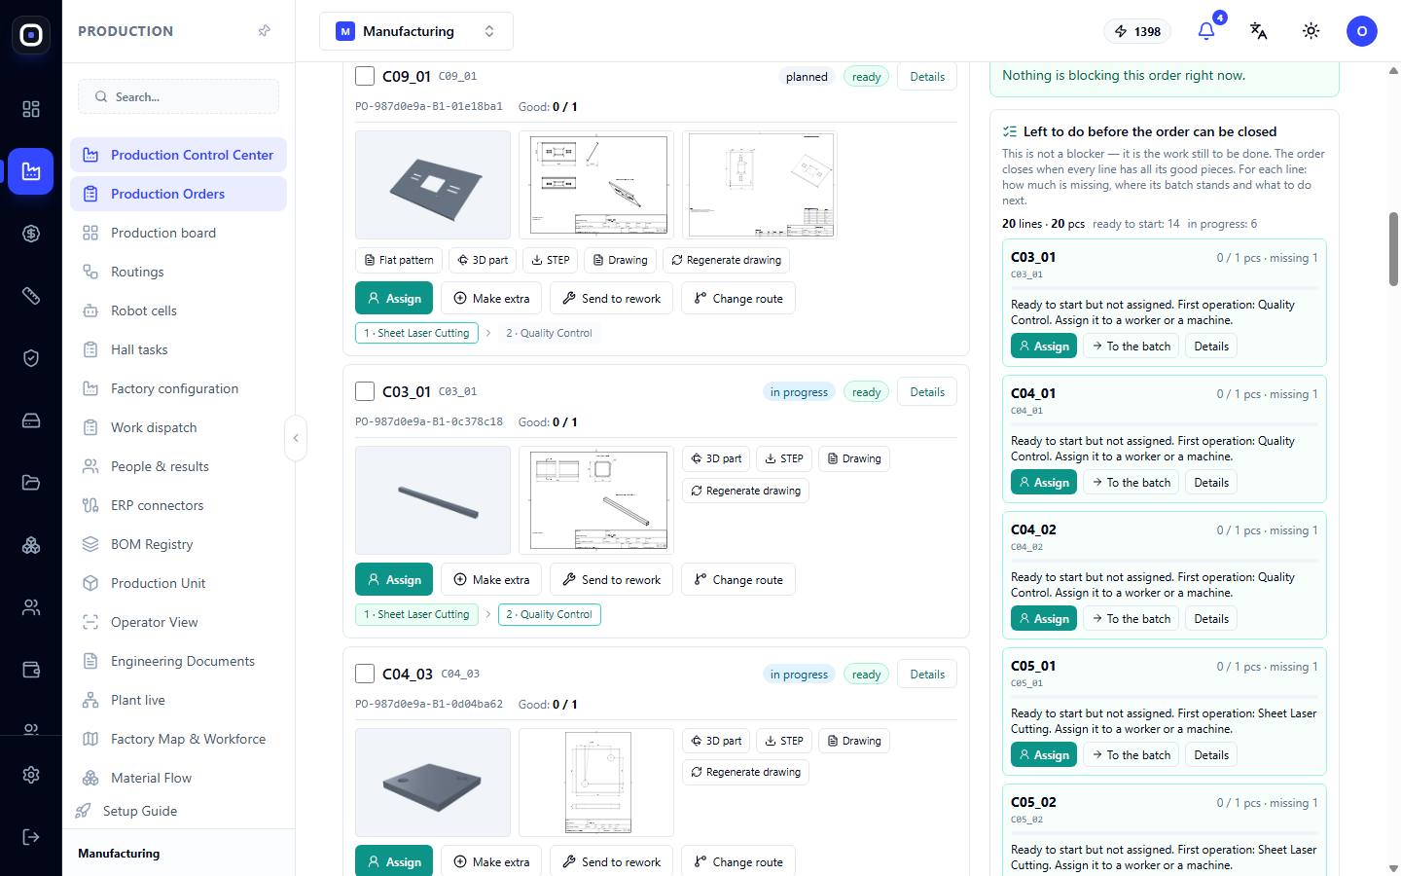
Task: Click the drive tray icon in the left rail
Action: click(x=31, y=420)
